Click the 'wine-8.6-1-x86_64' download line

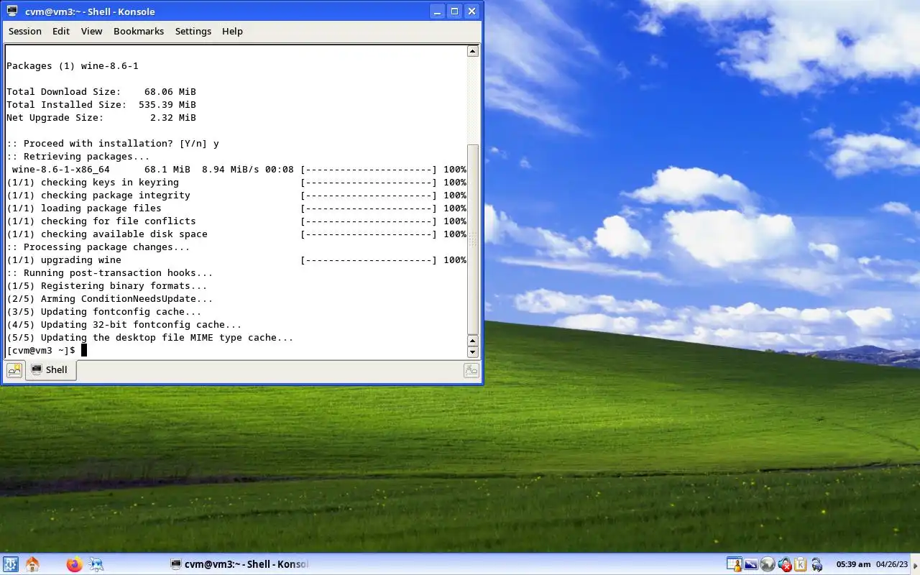click(x=236, y=169)
